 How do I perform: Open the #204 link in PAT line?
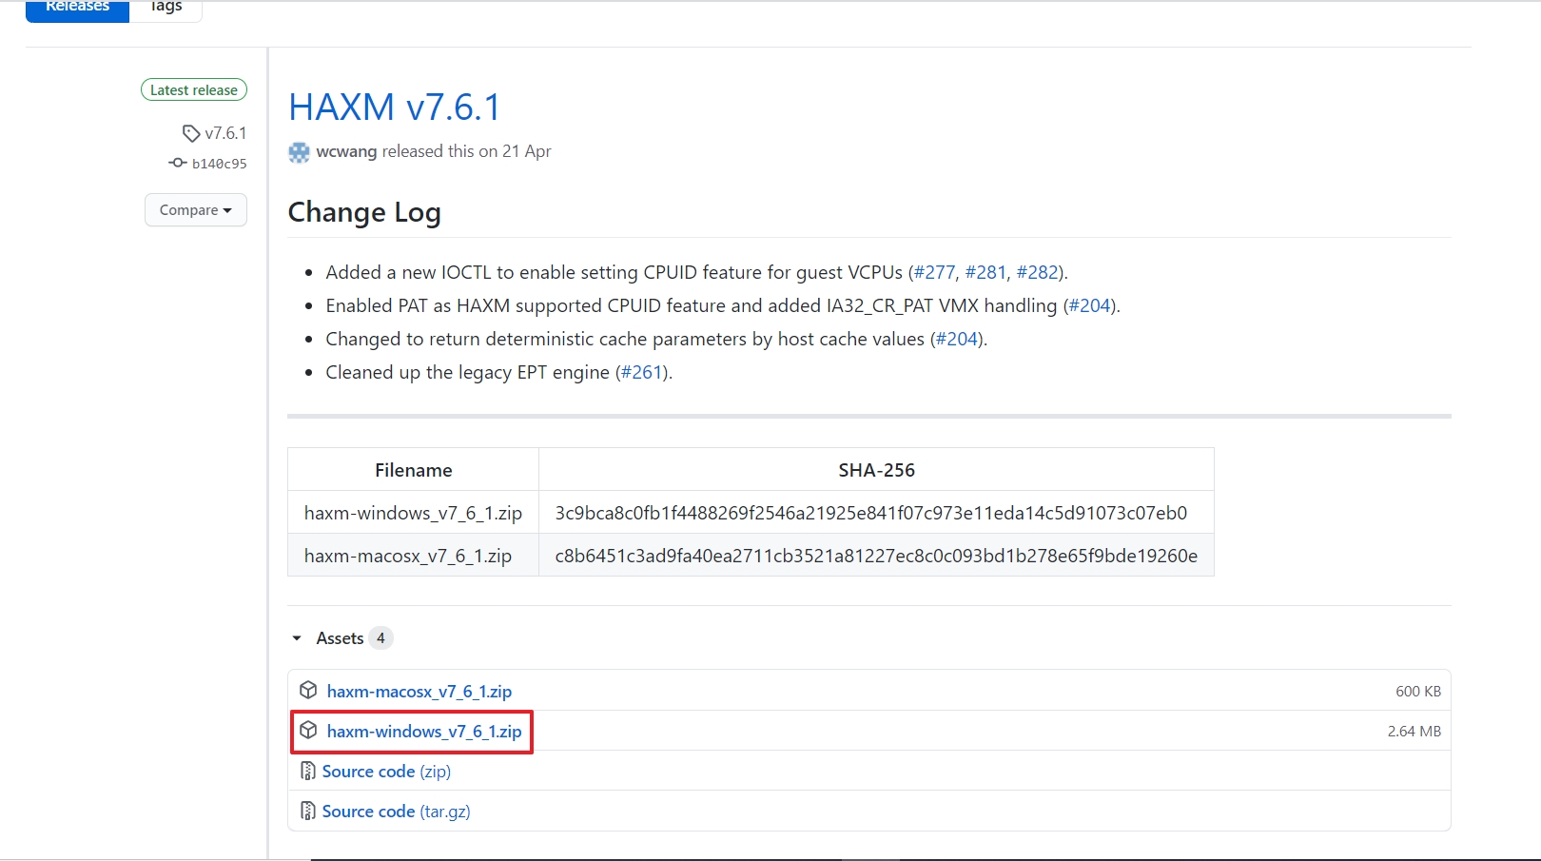[x=1089, y=305]
